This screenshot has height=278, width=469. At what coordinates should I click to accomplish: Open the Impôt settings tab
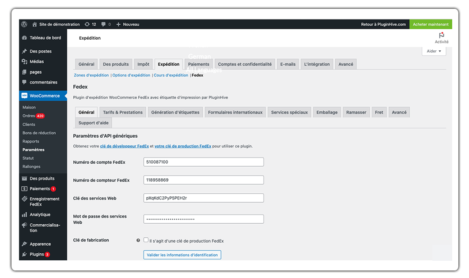pyautogui.click(x=143, y=64)
